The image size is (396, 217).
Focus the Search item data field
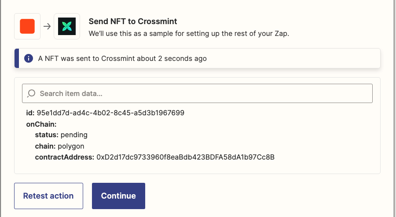click(197, 93)
